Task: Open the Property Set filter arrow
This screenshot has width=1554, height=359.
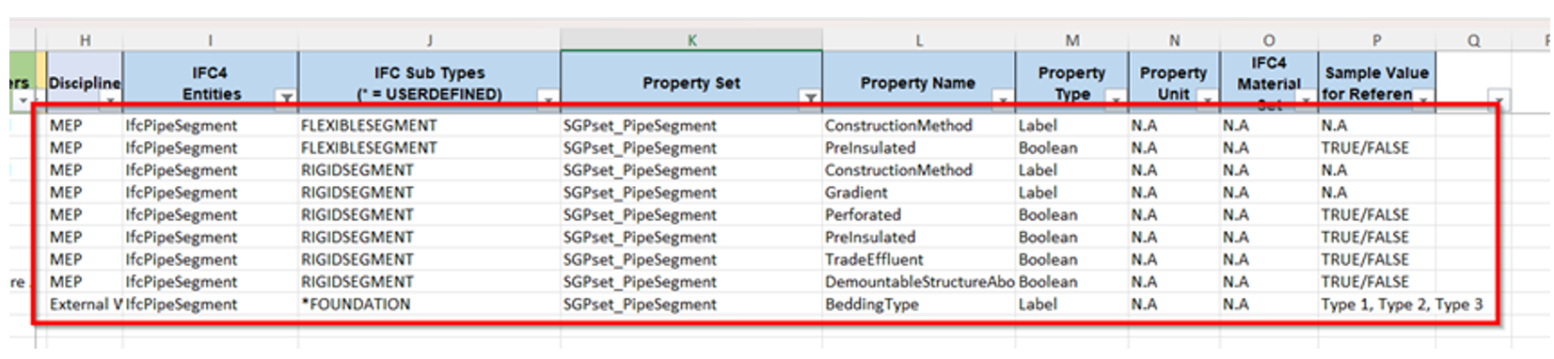Action: (810, 97)
